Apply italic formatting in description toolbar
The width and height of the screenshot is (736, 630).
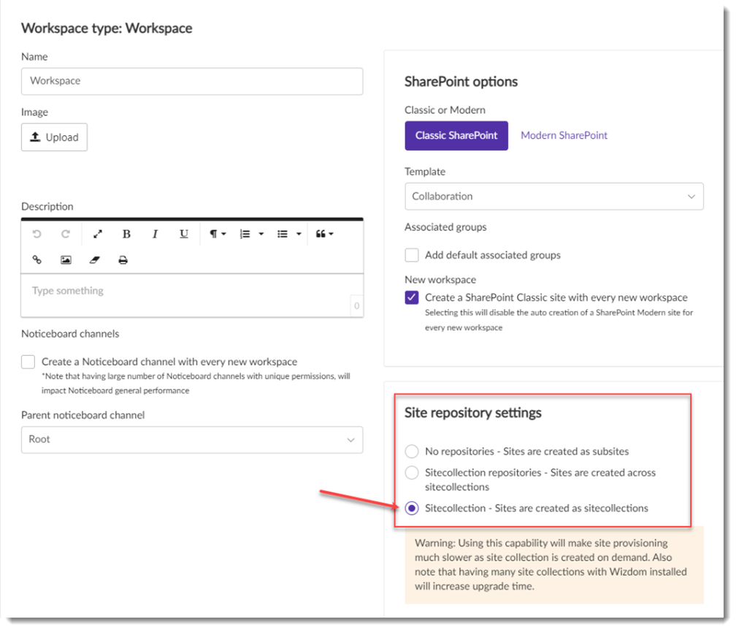coord(155,234)
